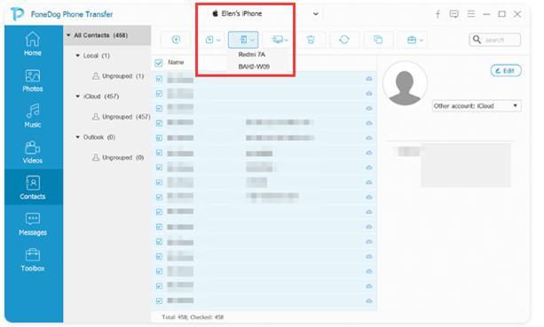Viewport: 544px width, 327px height.
Task: Switch to the Videos section
Action: (33, 152)
